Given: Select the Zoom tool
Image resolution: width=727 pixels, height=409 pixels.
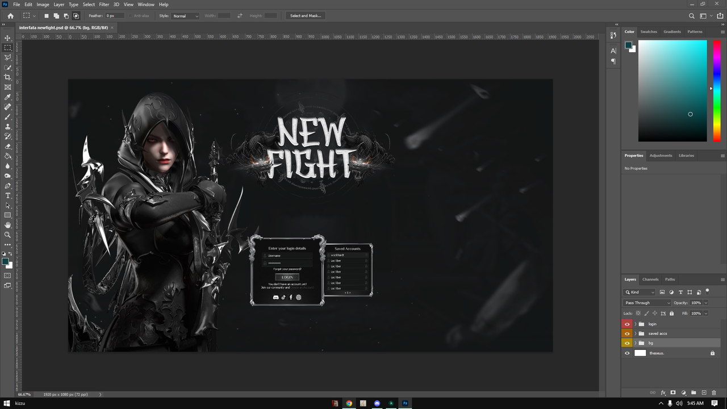Looking at the screenshot, I should coord(8,235).
